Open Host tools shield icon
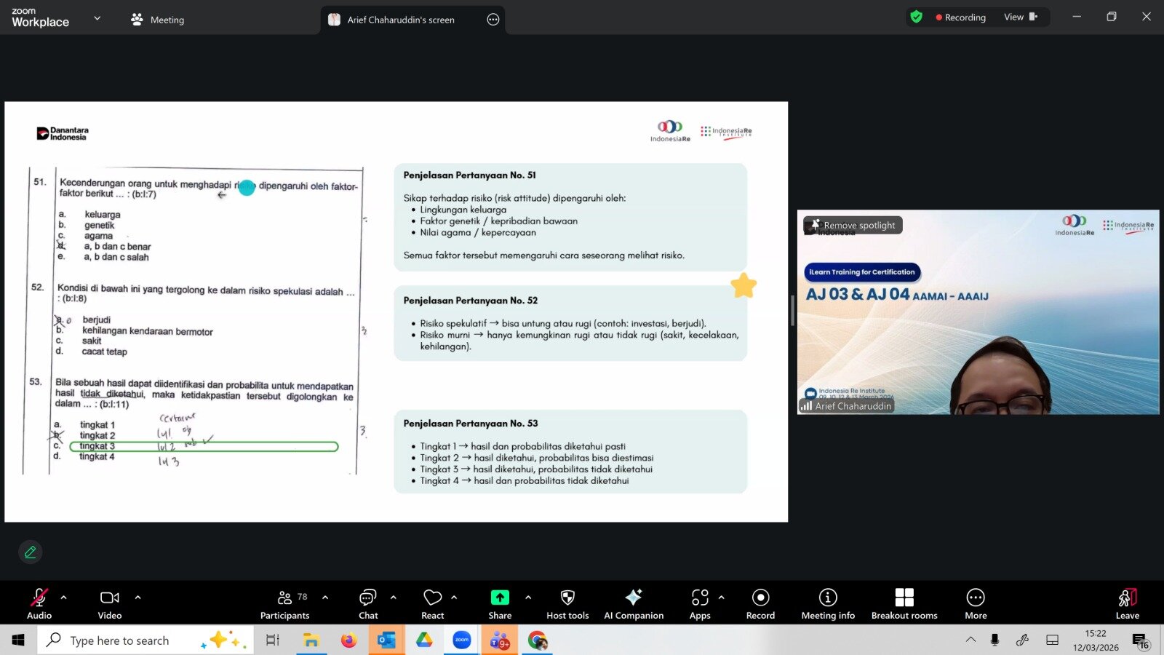The image size is (1164, 655). tap(567, 603)
